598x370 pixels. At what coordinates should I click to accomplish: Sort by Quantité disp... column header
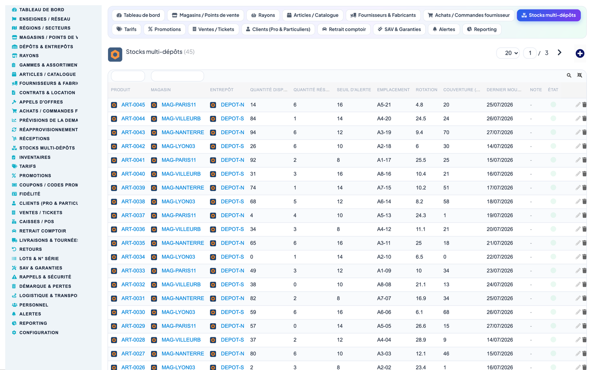269,90
